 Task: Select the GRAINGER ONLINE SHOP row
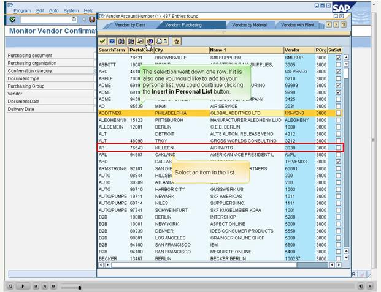click(220, 238)
